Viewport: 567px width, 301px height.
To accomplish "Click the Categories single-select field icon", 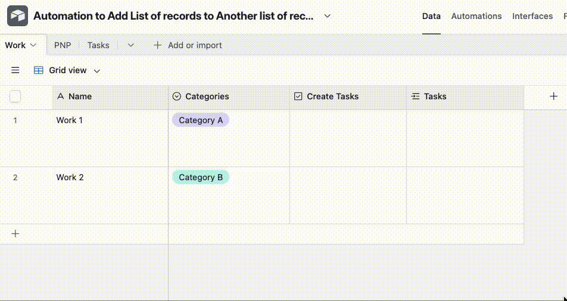I will pyautogui.click(x=177, y=96).
